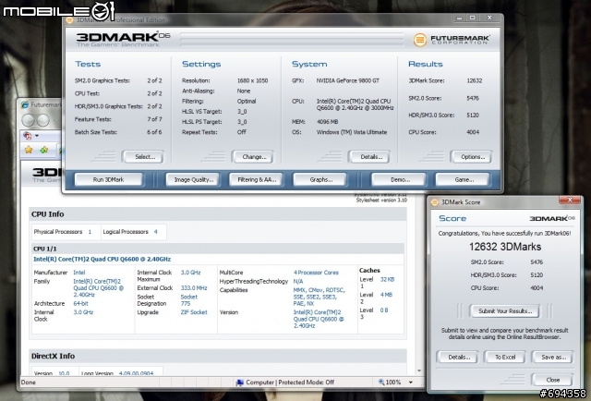Click the 3DMark06 main window title icon
This screenshot has height=401, width=591.
click(x=69, y=20)
